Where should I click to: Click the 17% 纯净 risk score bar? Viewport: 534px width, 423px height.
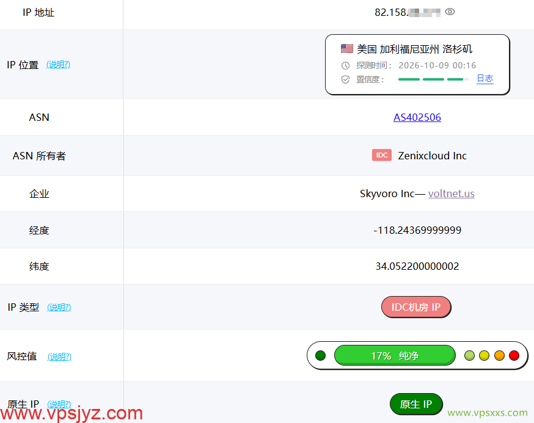[395, 356]
